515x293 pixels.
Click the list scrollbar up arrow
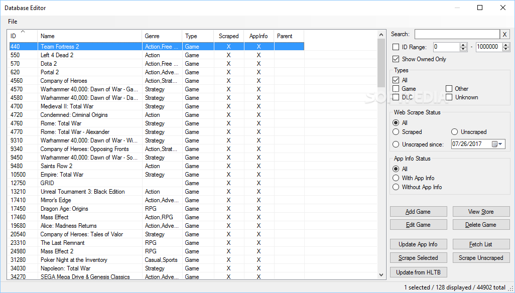click(381, 35)
